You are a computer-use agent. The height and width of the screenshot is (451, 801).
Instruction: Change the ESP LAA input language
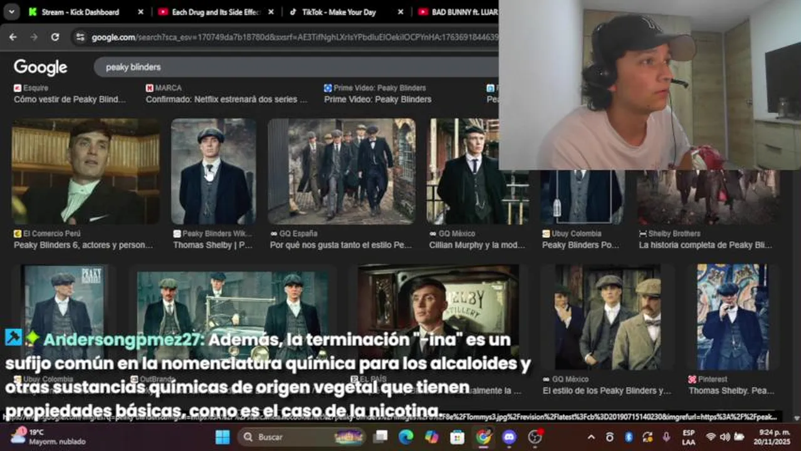point(688,437)
